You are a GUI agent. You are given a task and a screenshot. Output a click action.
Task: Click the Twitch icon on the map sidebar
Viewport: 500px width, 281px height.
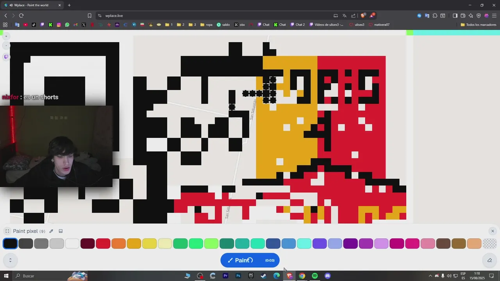6,57
